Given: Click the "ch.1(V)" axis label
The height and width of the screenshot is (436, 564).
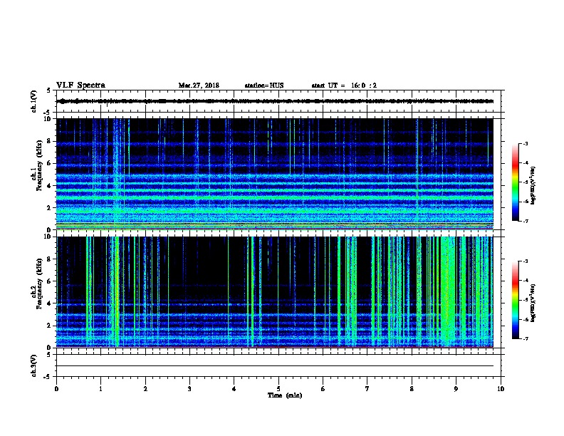Looking at the screenshot, I should pyautogui.click(x=34, y=101).
